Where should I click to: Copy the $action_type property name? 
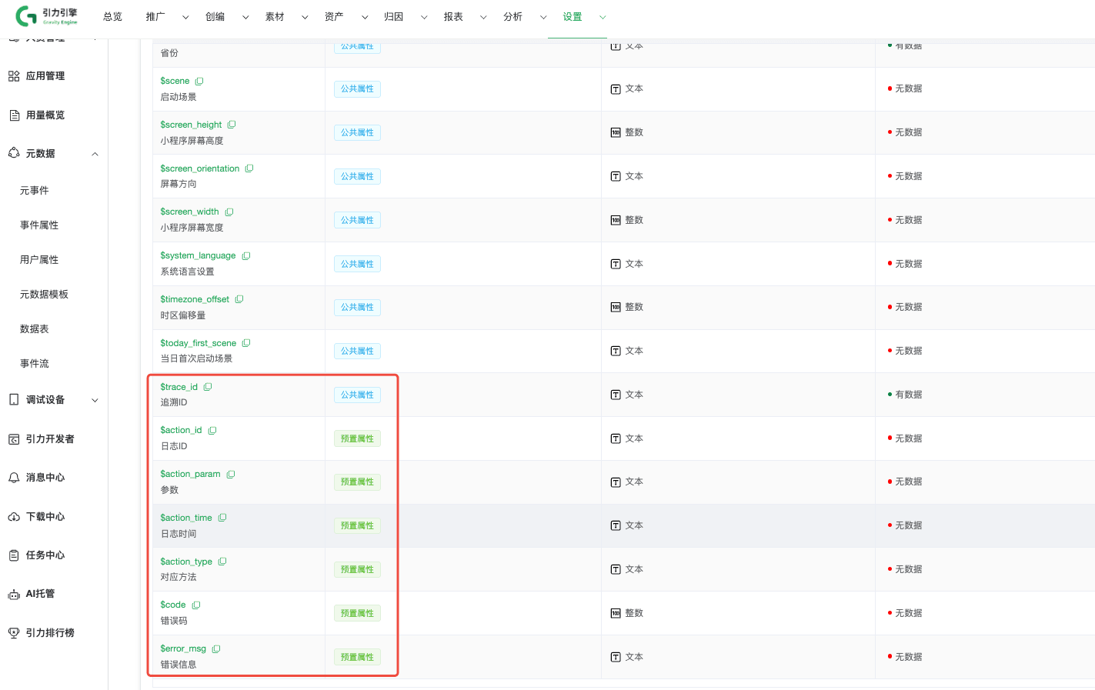click(222, 562)
